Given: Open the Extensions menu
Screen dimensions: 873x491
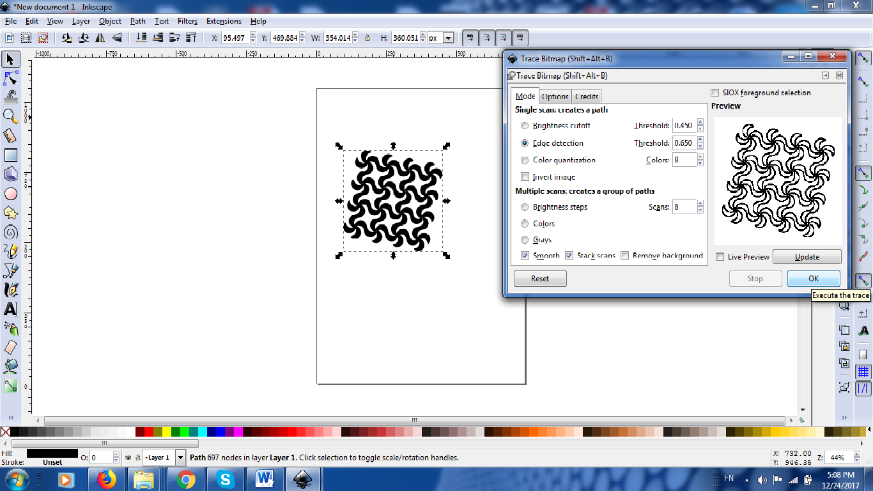Looking at the screenshot, I should [224, 21].
